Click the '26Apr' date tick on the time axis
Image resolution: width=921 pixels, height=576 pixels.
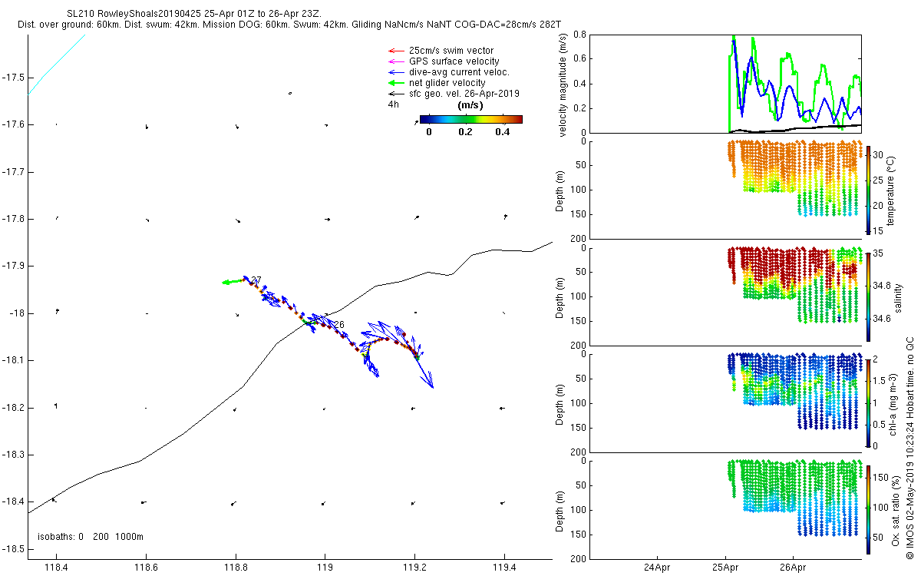pos(792,568)
